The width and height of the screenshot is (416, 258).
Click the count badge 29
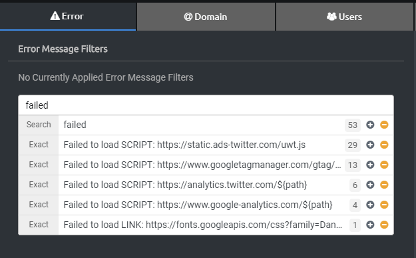pyautogui.click(x=353, y=145)
